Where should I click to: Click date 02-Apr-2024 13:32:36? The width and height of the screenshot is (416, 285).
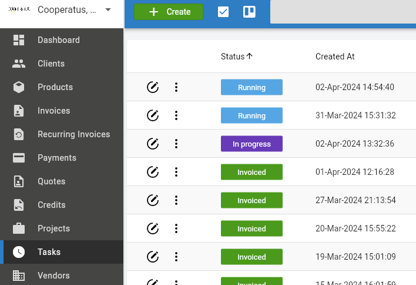(x=355, y=144)
